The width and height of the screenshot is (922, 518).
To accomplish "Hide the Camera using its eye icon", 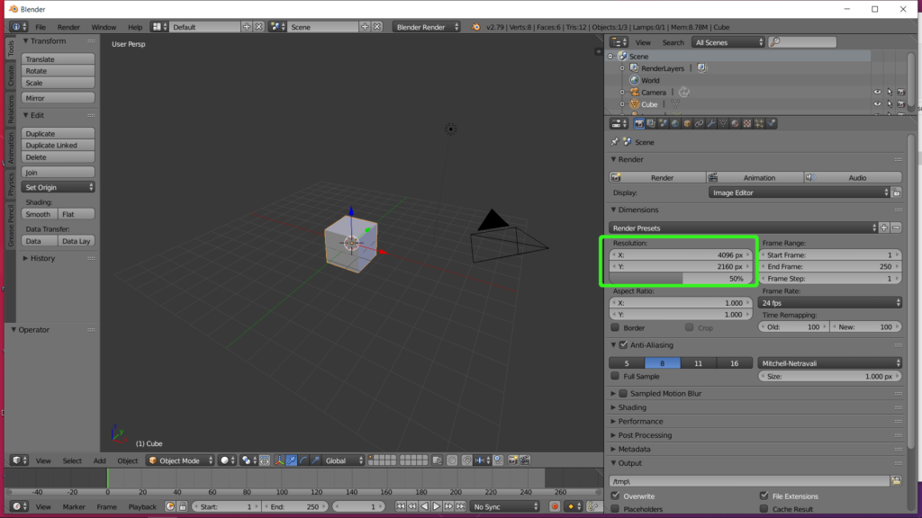I will (877, 92).
